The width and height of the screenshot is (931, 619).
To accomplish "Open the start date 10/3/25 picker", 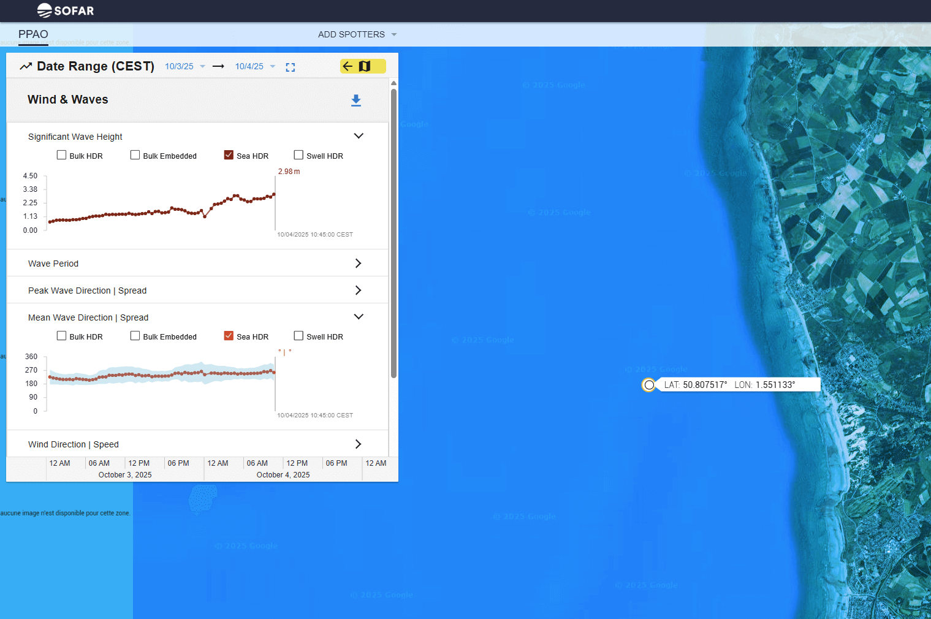I will click(x=184, y=66).
